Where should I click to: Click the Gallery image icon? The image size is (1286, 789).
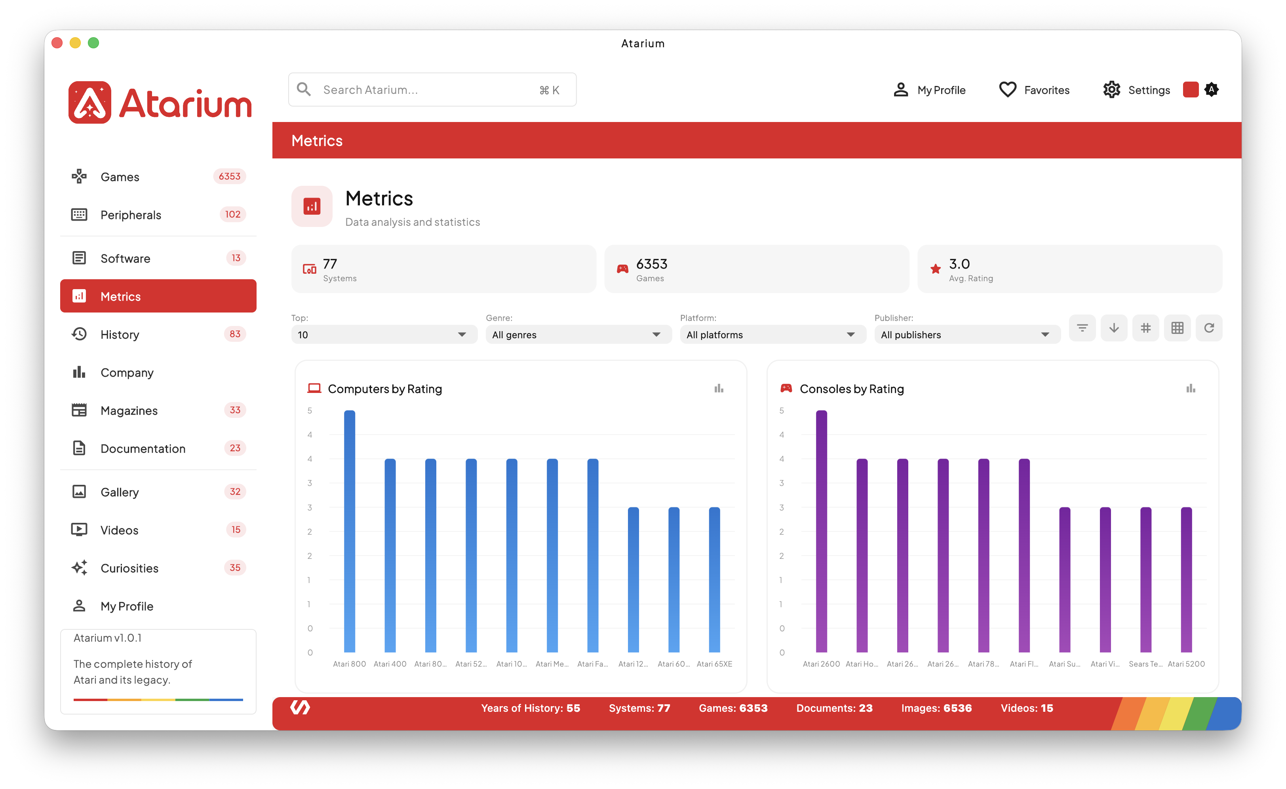coord(79,492)
